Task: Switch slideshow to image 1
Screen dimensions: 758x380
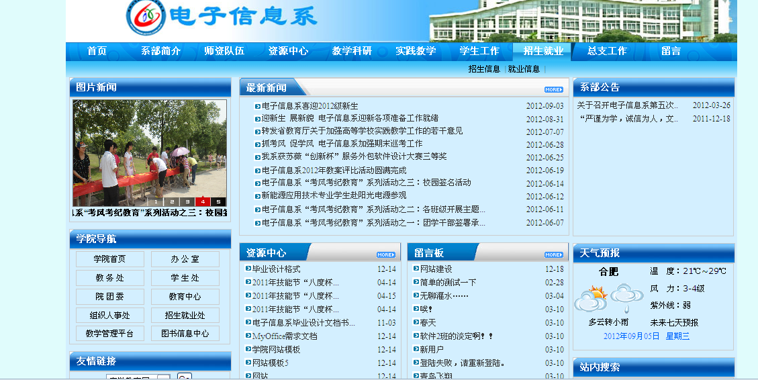Action: 156,201
